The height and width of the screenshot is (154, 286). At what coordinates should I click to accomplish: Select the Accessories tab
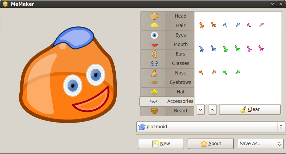tap(167, 102)
